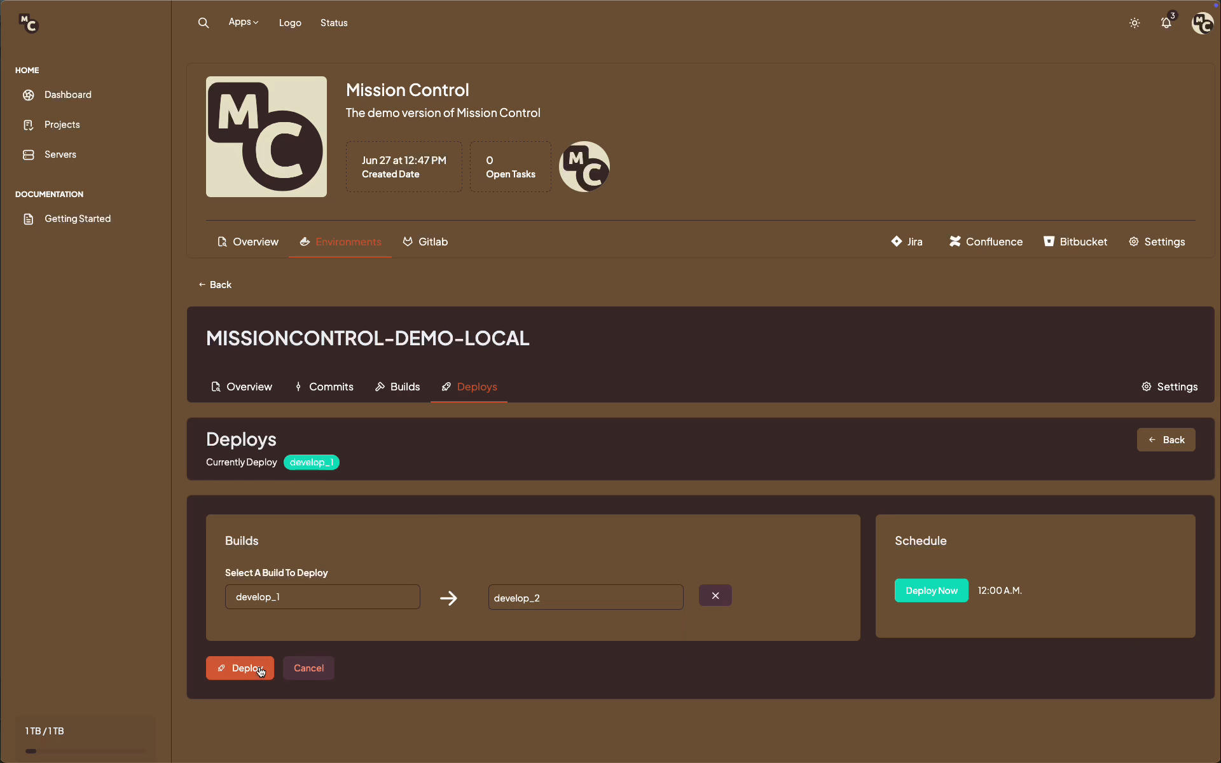Image resolution: width=1221 pixels, height=763 pixels.
Task: Switch to the Builds tab
Action: pyautogui.click(x=397, y=387)
